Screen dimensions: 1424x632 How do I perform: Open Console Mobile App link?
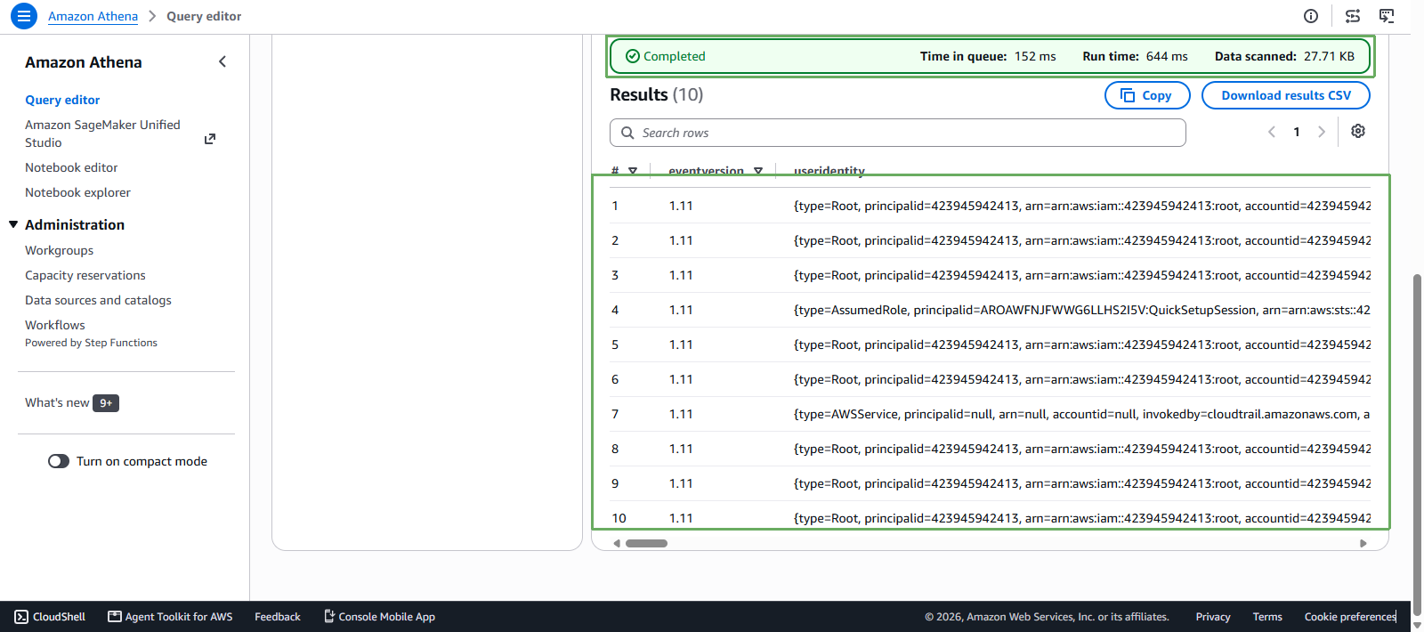click(x=379, y=617)
